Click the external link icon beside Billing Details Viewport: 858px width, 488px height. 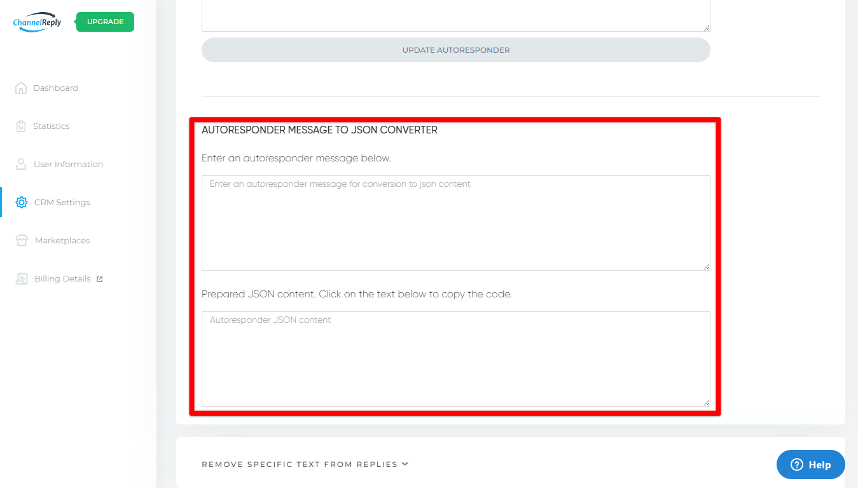pyautogui.click(x=99, y=279)
